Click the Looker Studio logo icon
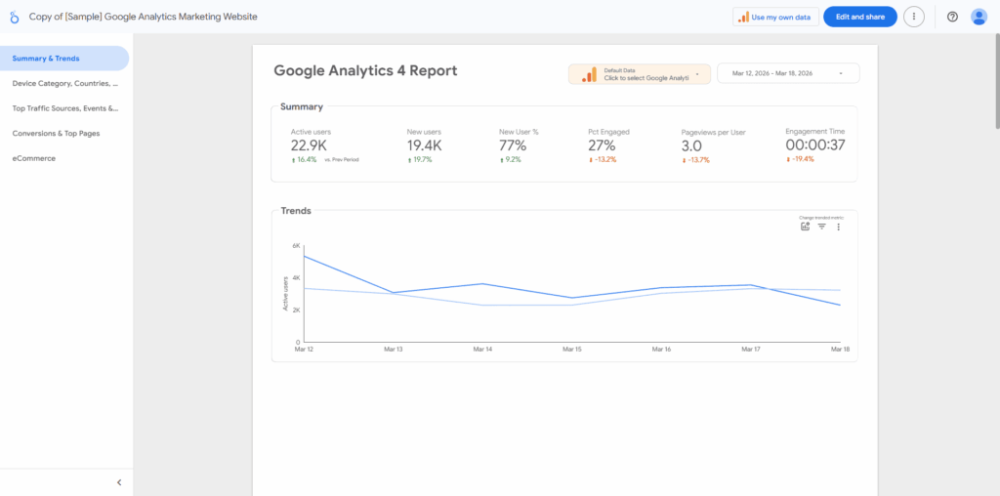Screen dimensions: 1000x496 point(15,17)
